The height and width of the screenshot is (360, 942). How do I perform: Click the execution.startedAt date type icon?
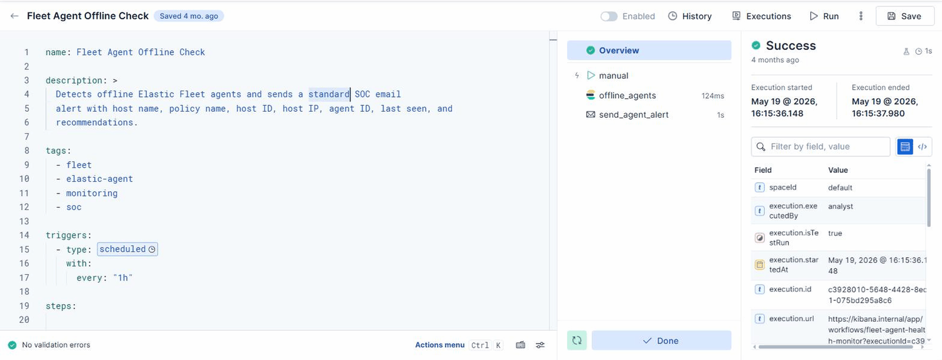pyautogui.click(x=759, y=265)
